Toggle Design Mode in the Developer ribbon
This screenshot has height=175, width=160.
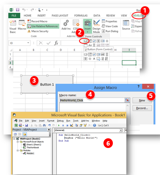pos(96,26)
